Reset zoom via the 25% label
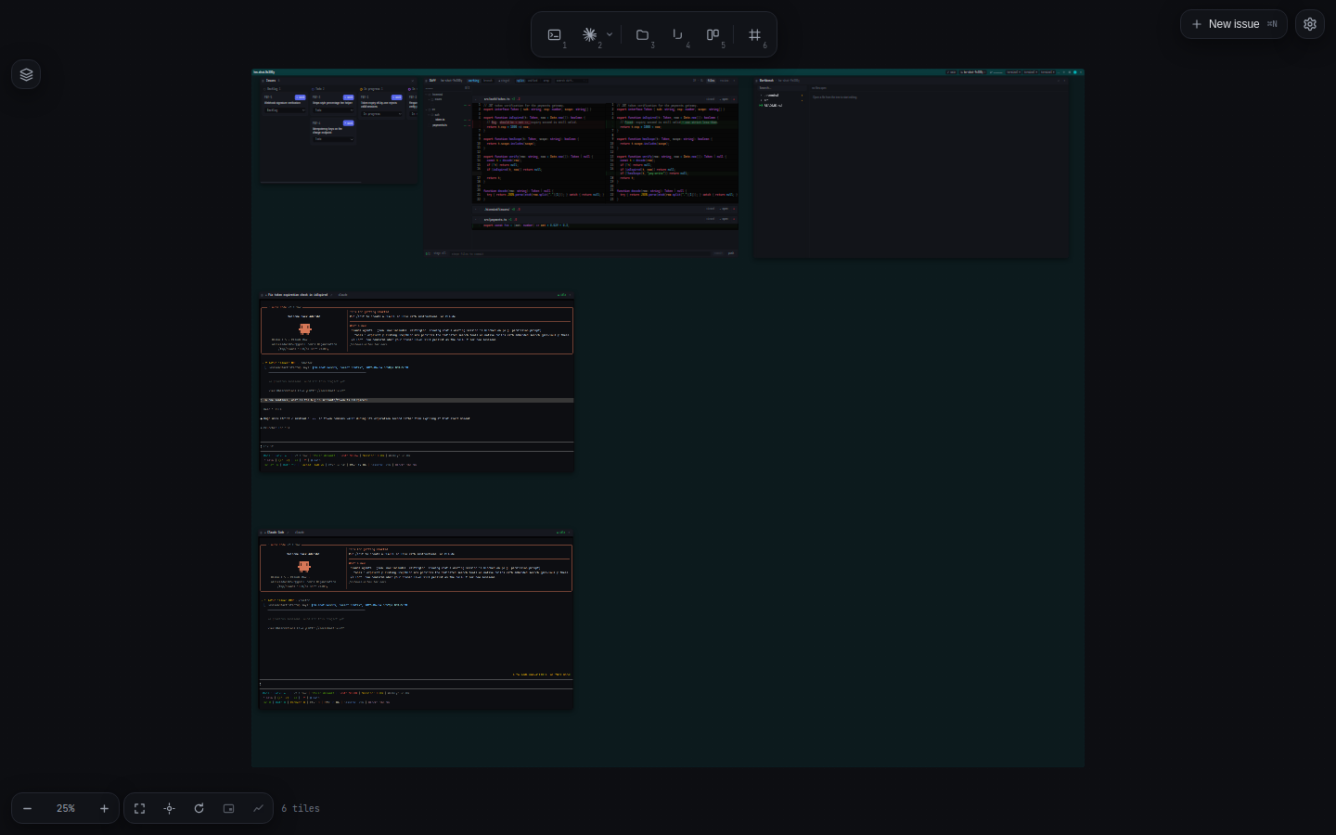 coord(65,809)
